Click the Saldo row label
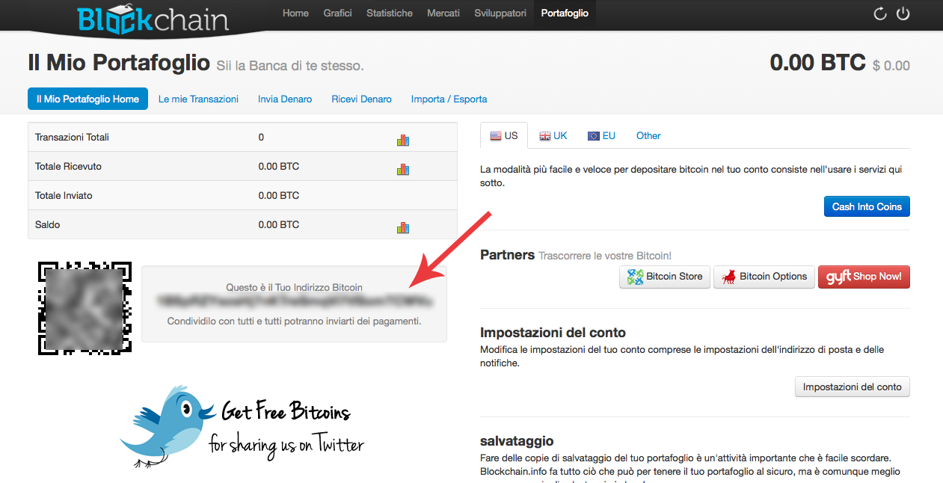 [x=47, y=224]
